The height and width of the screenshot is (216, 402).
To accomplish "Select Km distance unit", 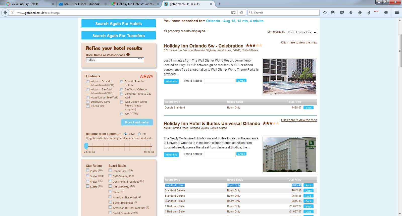I will [139, 134].
